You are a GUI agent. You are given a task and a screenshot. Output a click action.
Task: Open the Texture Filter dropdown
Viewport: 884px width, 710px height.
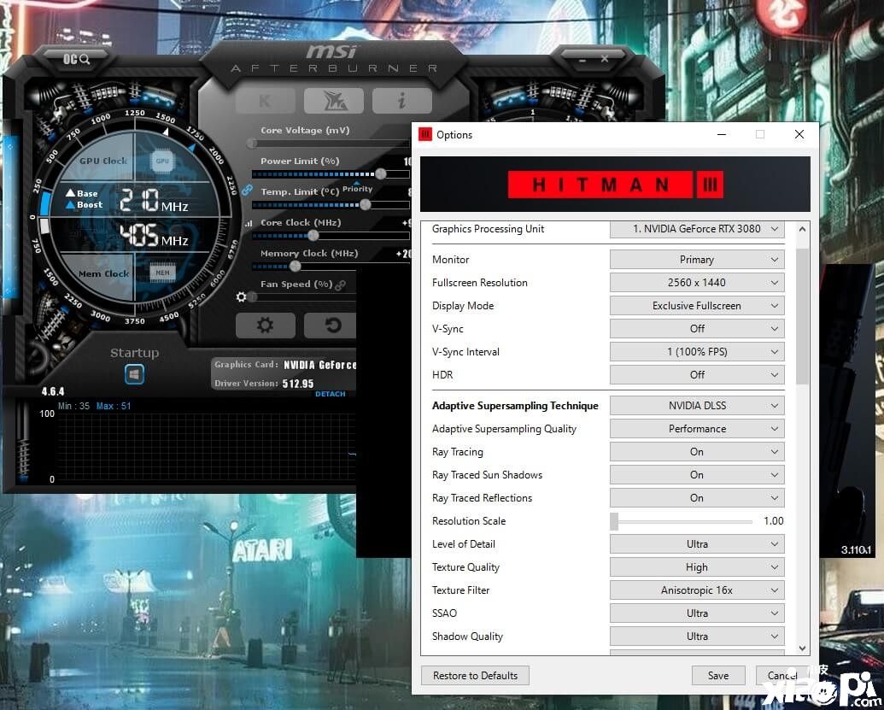tap(697, 590)
